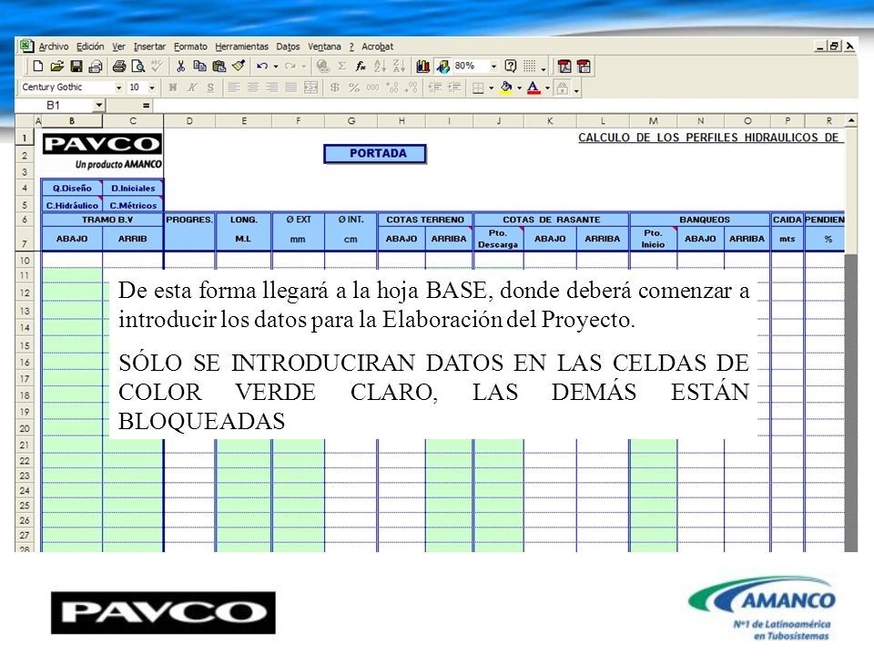Click the New workbook icon
Viewport: 874px width, 656px height.
coord(38,67)
